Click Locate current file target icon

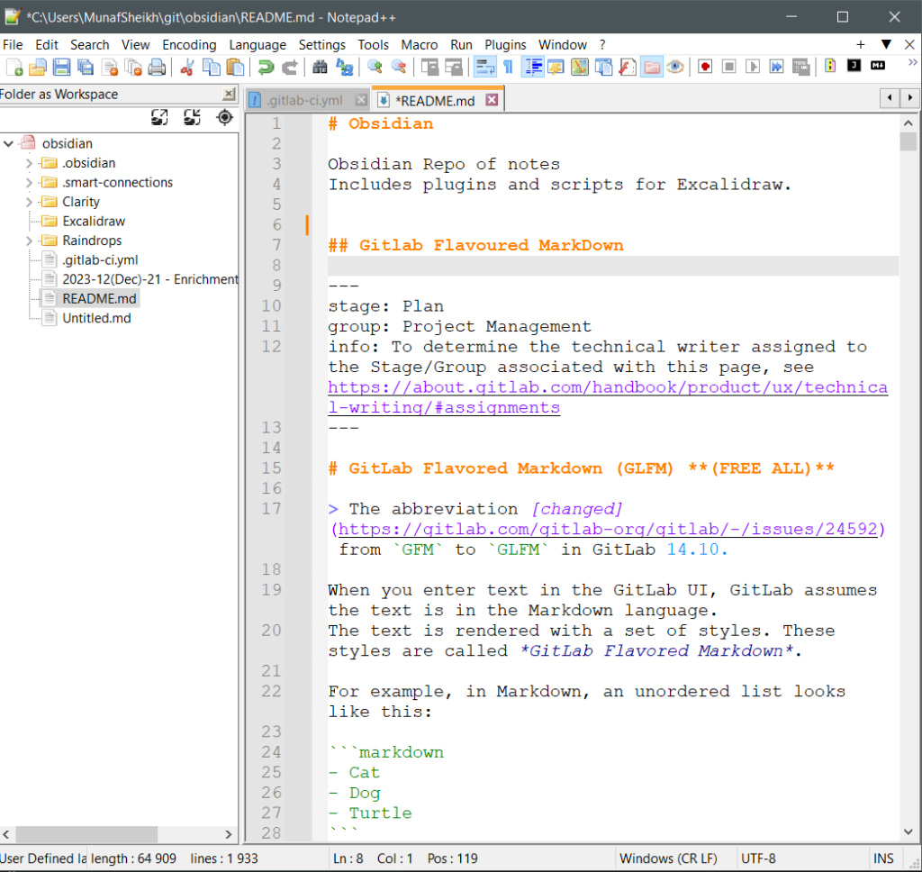pos(224,118)
